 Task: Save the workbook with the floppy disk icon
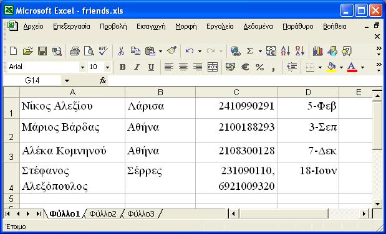[42, 51]
